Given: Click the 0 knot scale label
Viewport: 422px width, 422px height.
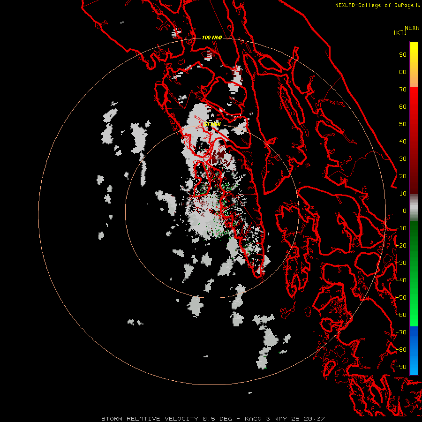Looking at the screenshot, I should point(405,211).
